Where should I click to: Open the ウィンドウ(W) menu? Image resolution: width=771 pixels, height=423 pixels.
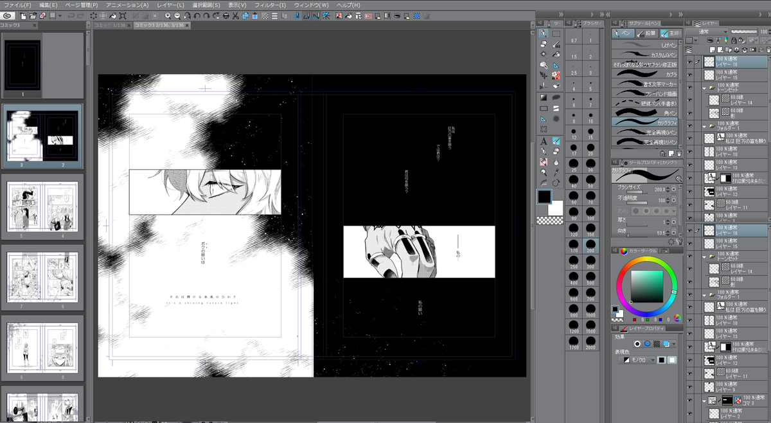[x=312, y=4]
